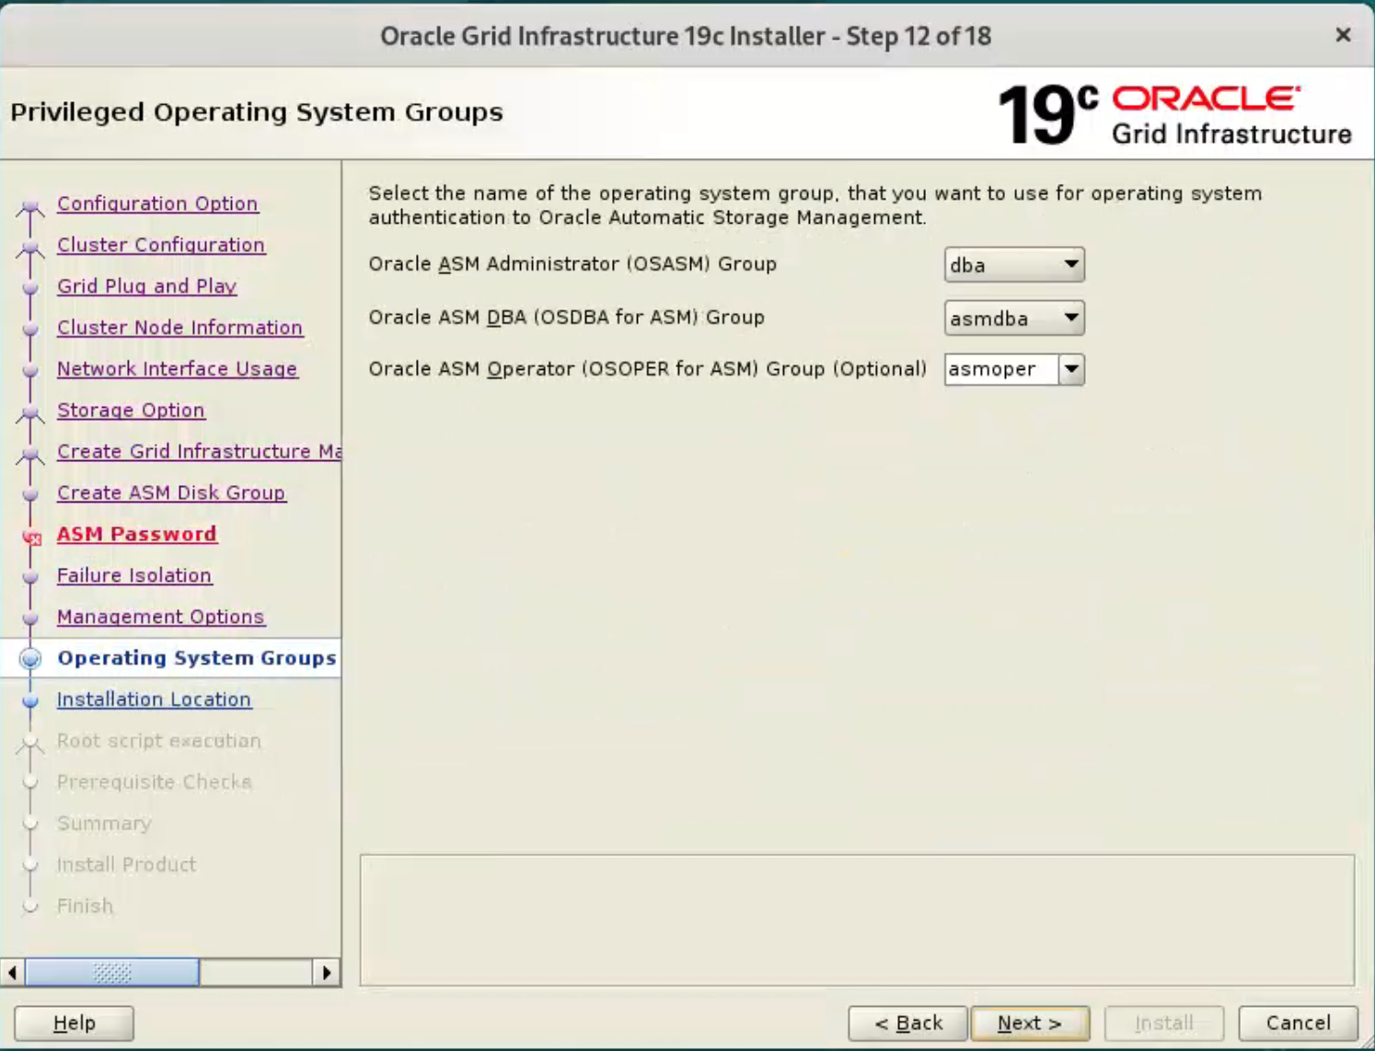The width and height of the screenshot is (1375, 1051).
Task: Click the Oracle ASM Operator (OSOPER) Group label
Action: [x=648, y=369]
